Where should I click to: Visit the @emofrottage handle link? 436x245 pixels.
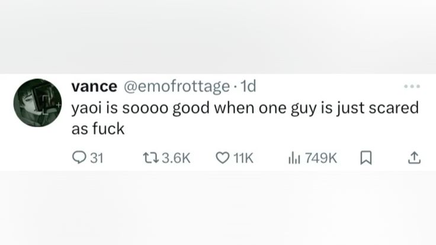pyautogui.click(x=176, y=86)
